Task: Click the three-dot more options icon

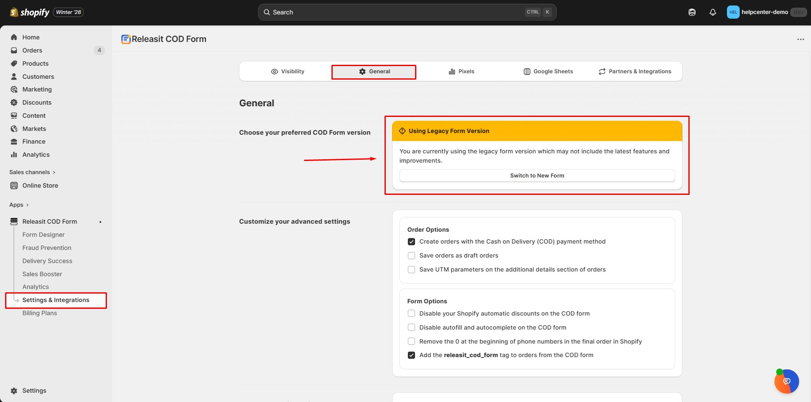Action: tap(800, 39)
